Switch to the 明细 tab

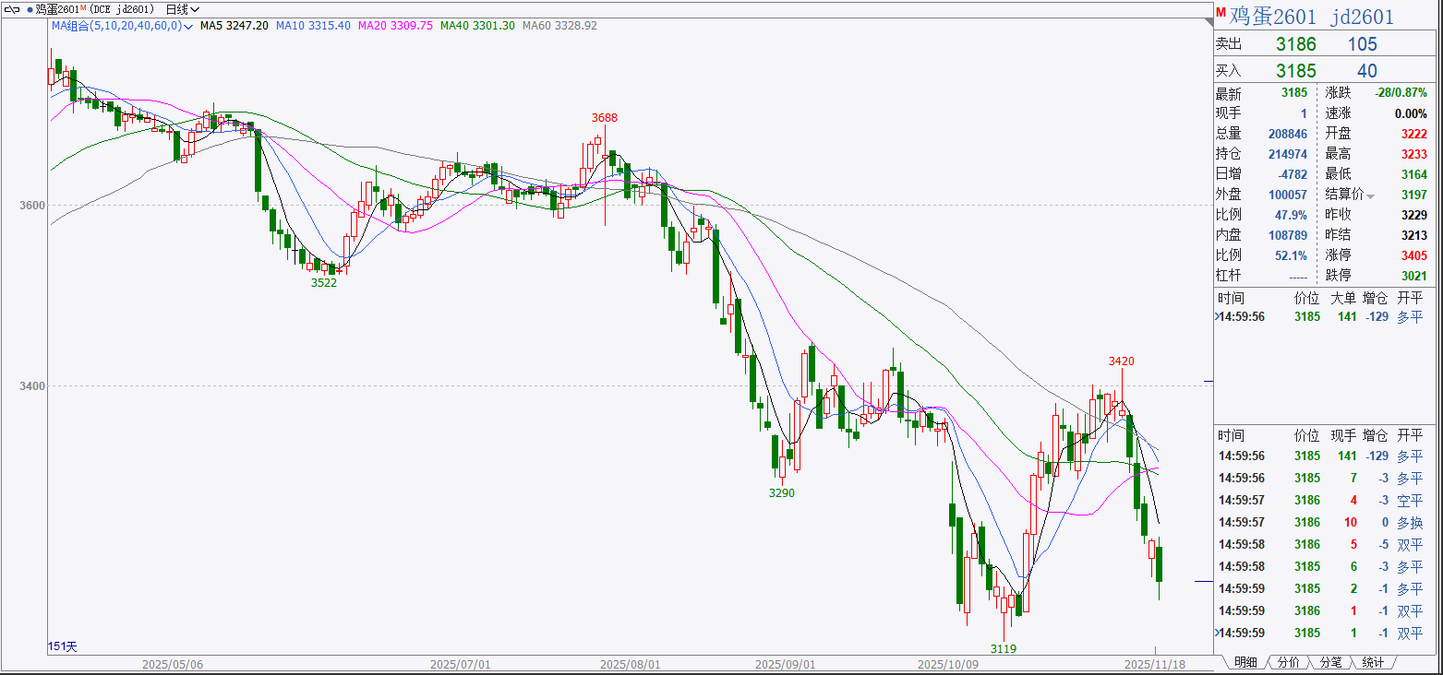1244,662
